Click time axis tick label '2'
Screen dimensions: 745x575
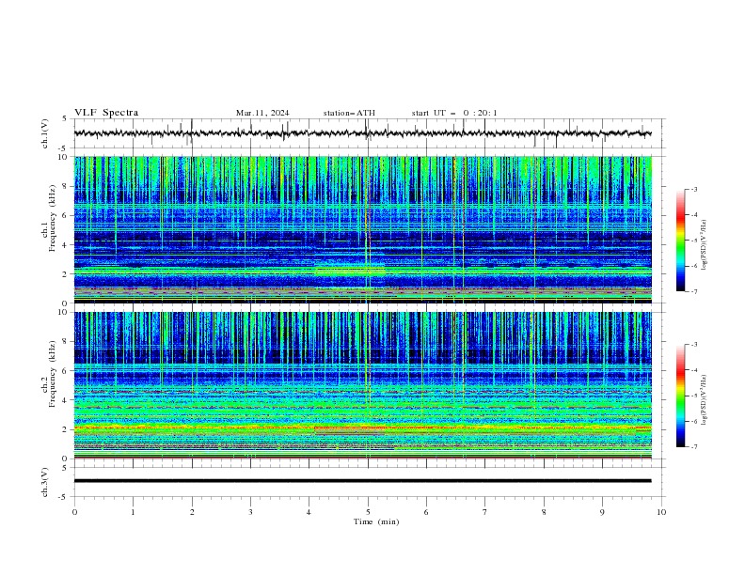(x=192, y=512)
